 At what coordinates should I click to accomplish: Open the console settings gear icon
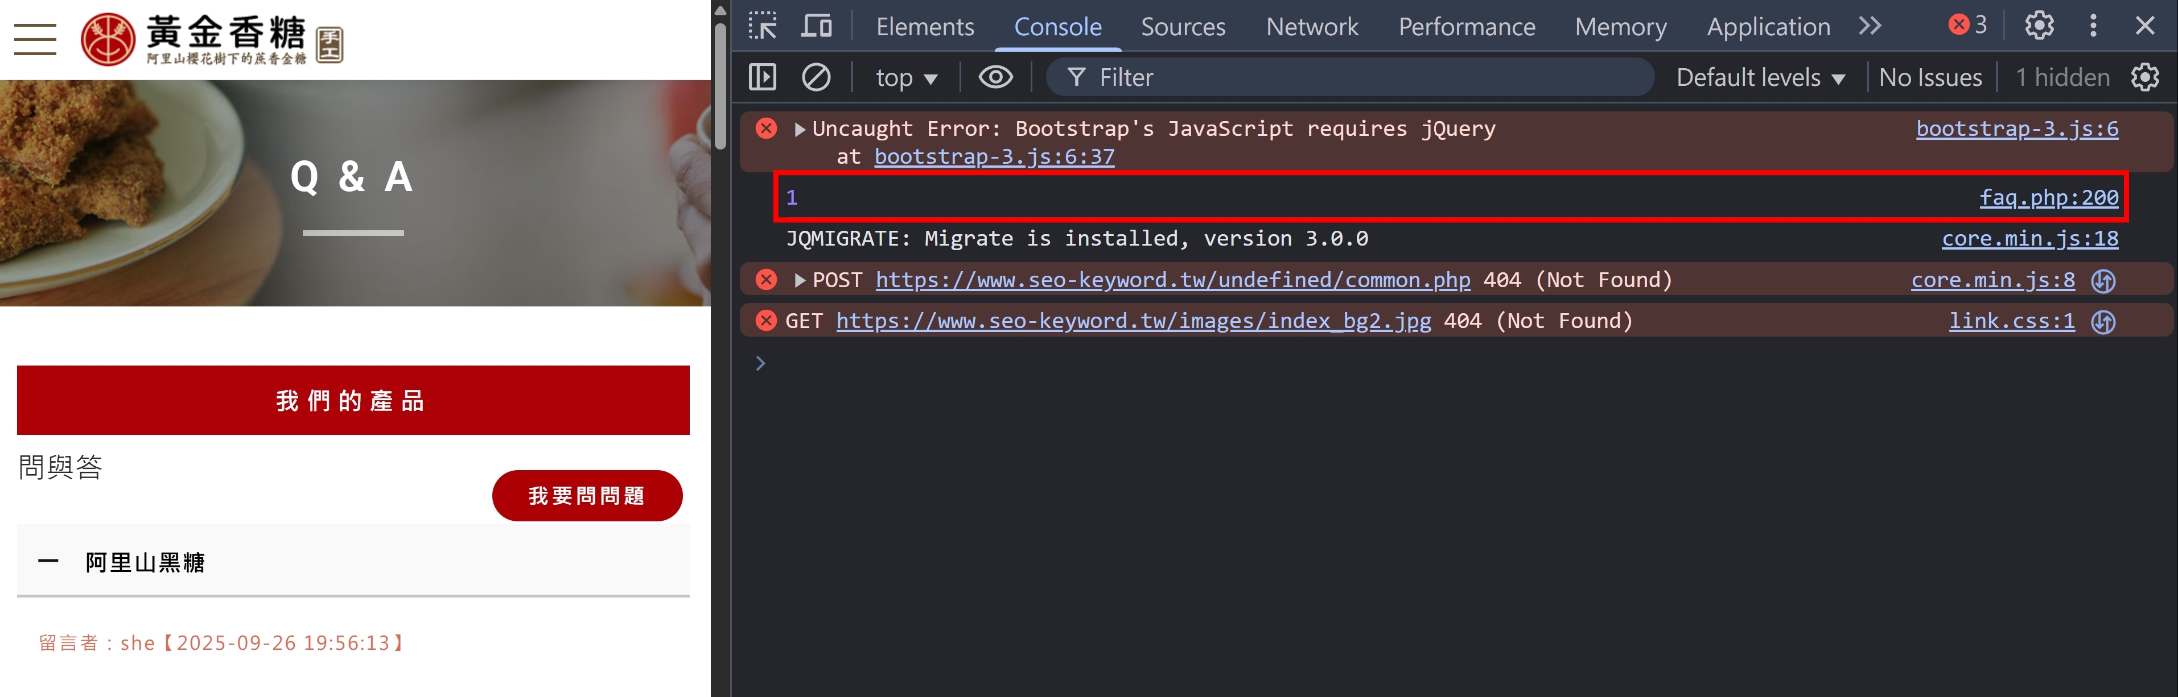tap(2145, 78)
